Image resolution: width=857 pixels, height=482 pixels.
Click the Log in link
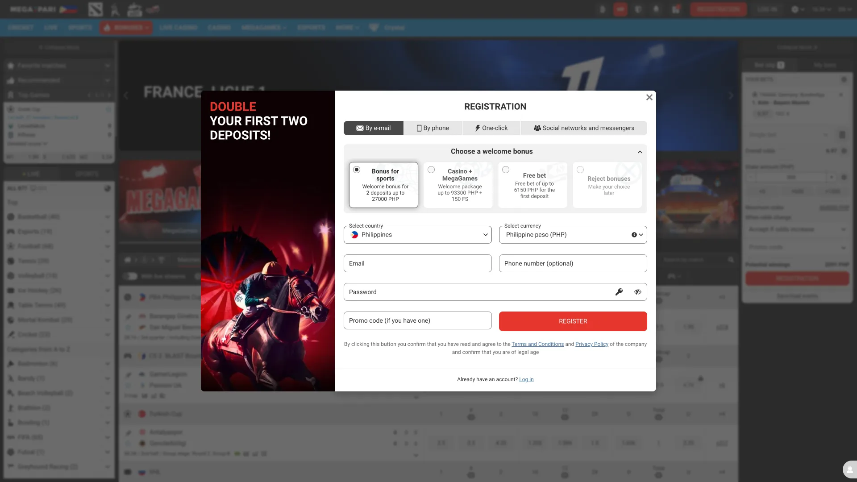tap(526, 379)
